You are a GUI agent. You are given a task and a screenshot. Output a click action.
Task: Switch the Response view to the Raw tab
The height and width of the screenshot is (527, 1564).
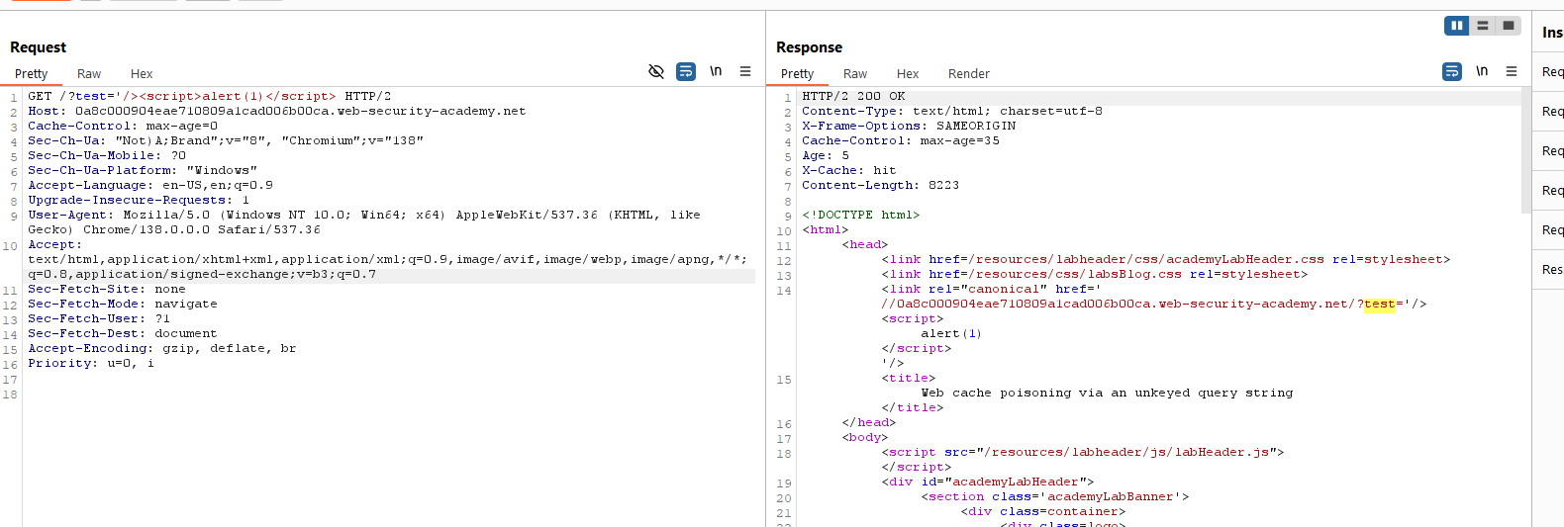[x=855, y=74]
